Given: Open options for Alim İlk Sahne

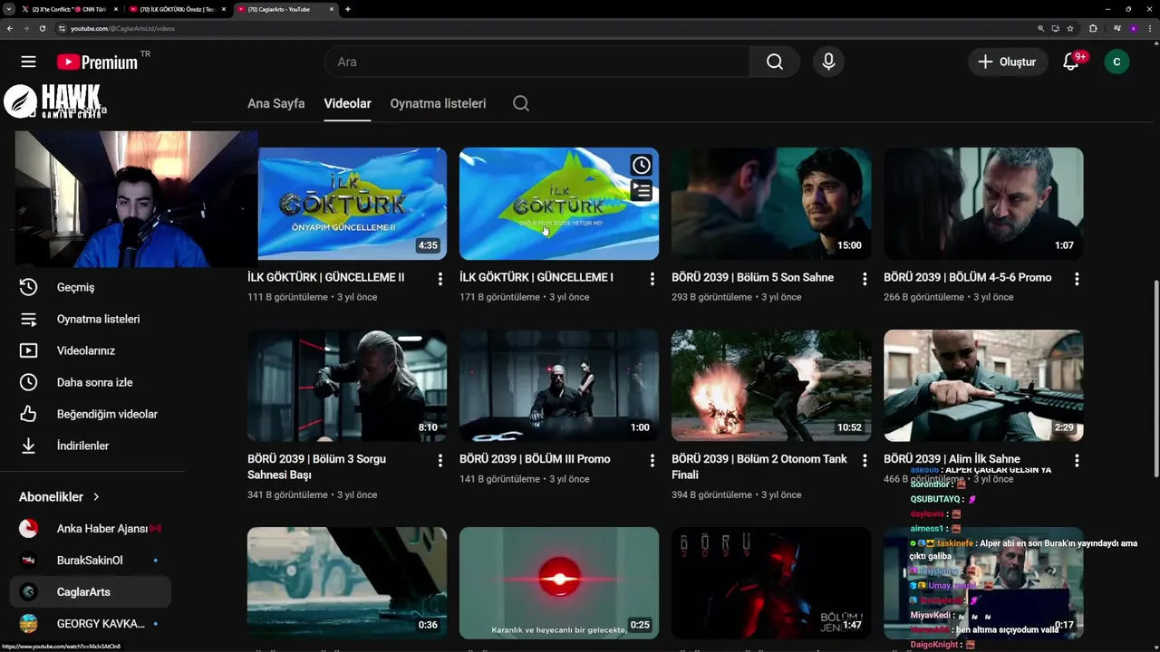Looking at the screenshot, I should pyautogui.click(x=1077, y=461).
